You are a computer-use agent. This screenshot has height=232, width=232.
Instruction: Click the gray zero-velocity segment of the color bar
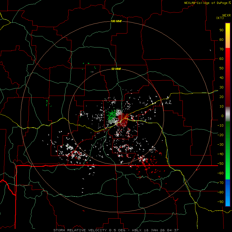click(x=228, y=114)
